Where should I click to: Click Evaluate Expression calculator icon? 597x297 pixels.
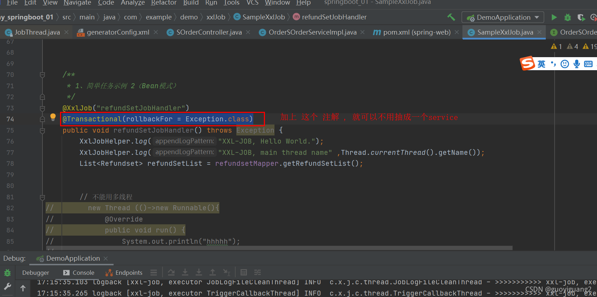click(243, 272)
